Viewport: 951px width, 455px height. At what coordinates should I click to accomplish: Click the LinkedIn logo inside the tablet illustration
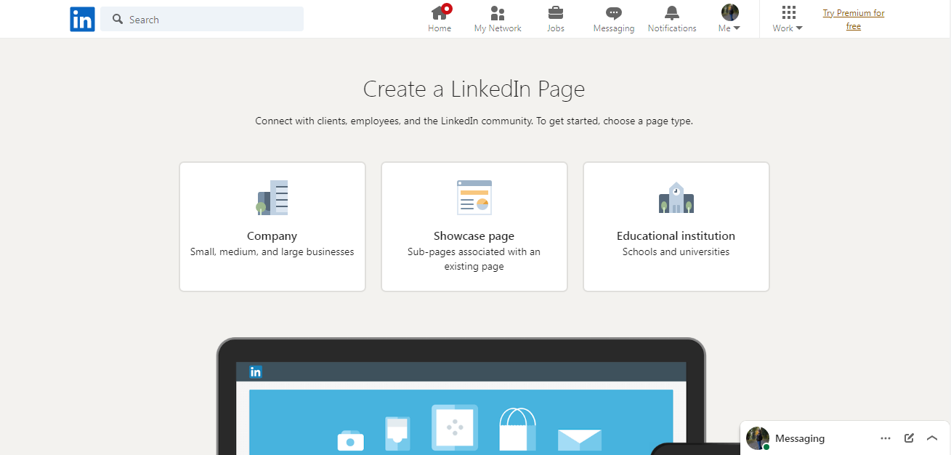[256, 372]
